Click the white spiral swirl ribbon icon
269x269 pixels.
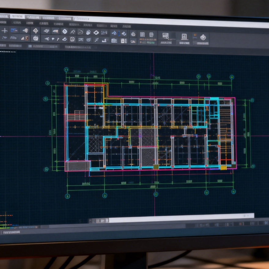click(x=203, y=37)
